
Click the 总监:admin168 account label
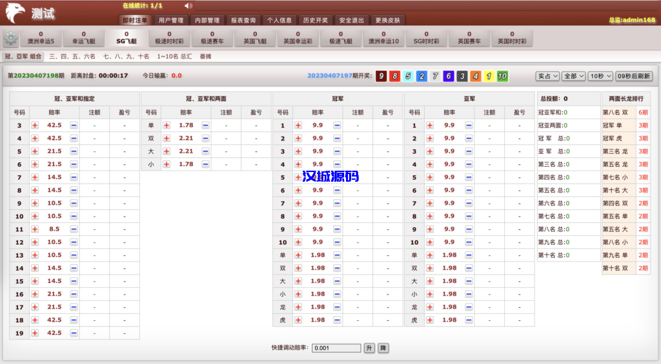(632, 20)
